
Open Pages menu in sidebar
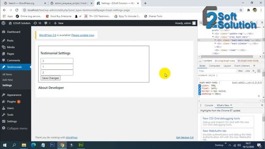point(10,54)
